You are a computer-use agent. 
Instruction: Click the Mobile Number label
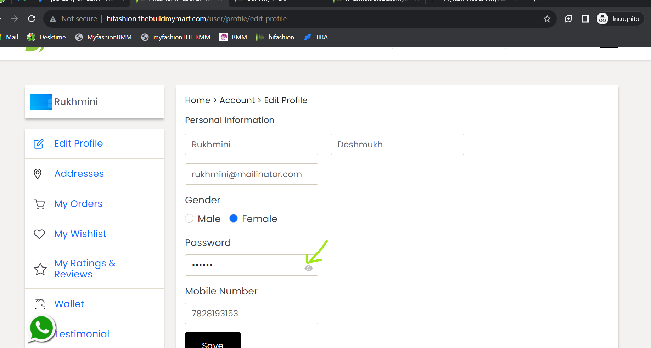[221, 291]
